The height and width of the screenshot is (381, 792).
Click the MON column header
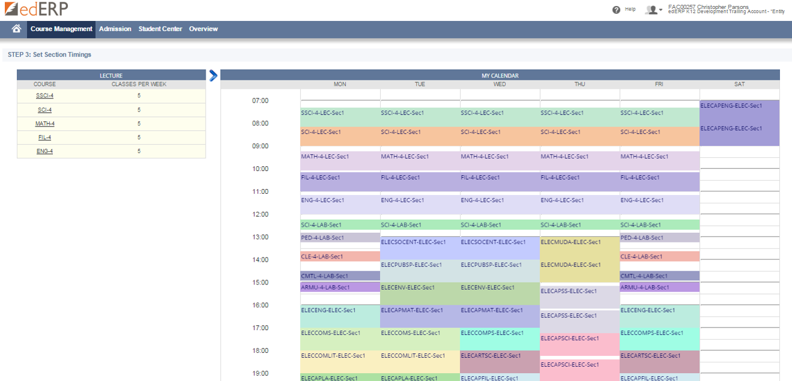[x=340, y=85]
